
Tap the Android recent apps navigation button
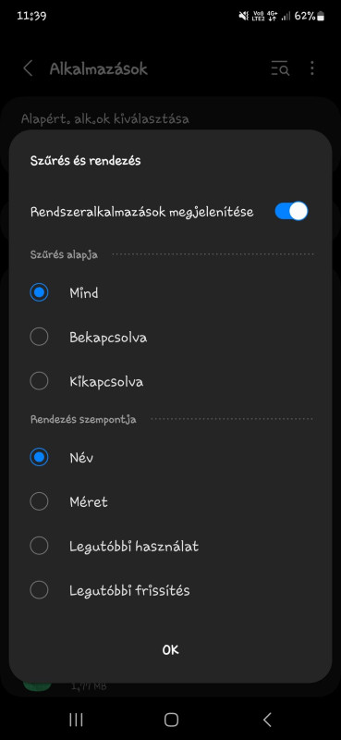(76, 720)
